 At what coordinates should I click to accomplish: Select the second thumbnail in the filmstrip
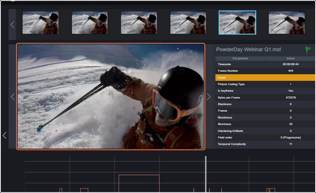pyautogui.click(x=90, y=23)
